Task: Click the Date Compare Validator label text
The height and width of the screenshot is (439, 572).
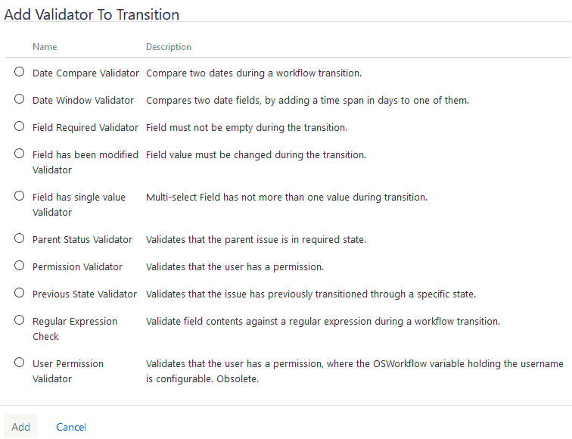Action: tap(85, 73)
